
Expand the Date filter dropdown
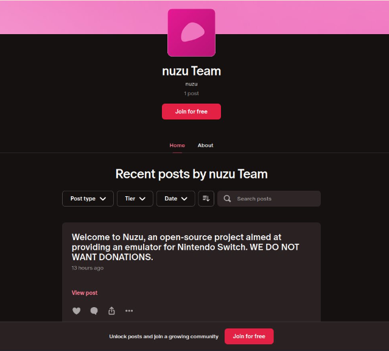(176, 199)
